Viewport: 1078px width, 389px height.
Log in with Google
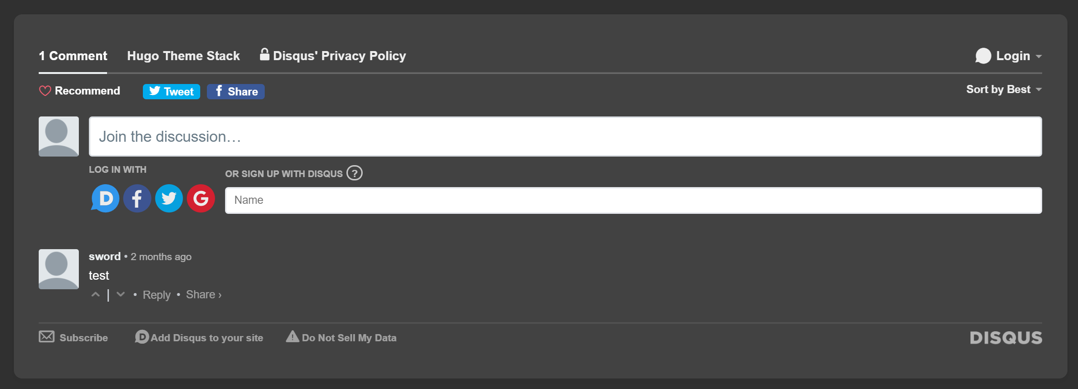point(201,198)
